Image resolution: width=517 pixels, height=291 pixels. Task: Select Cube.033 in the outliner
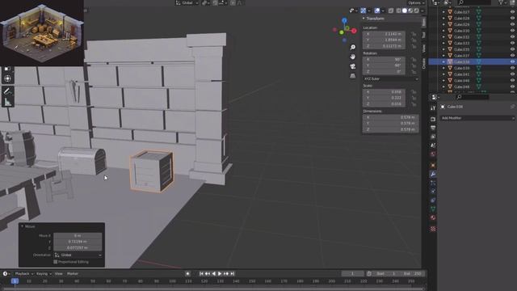click(x=461, y=43)
